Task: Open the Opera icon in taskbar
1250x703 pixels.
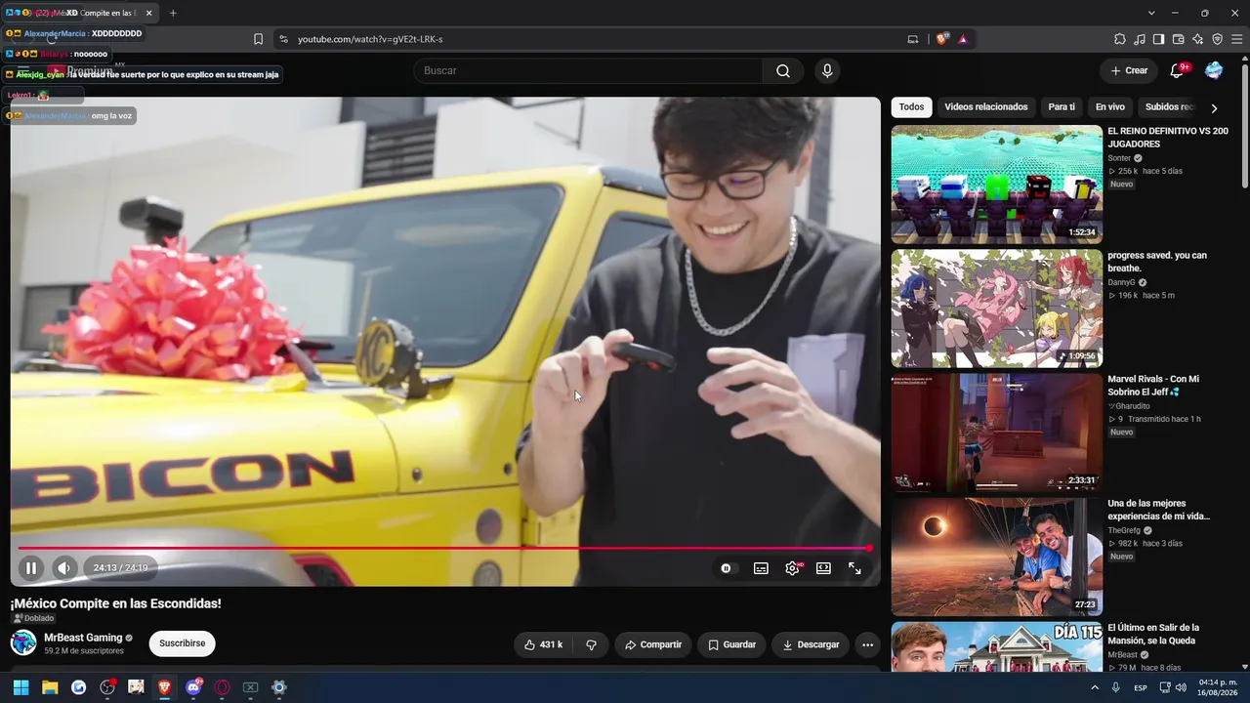Action: [222, 687]
